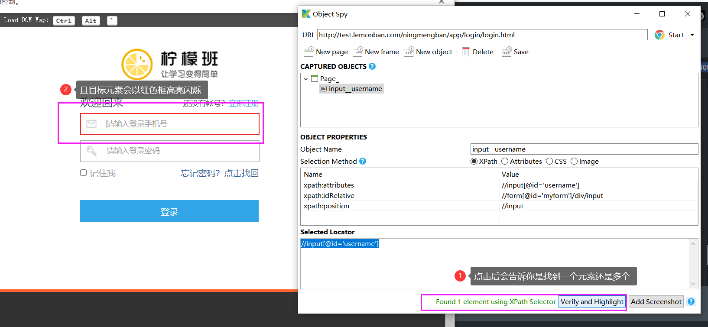Click the 立即注册 link
The width and height of the screenshot is (708, 327).
(x=244, y=103)
